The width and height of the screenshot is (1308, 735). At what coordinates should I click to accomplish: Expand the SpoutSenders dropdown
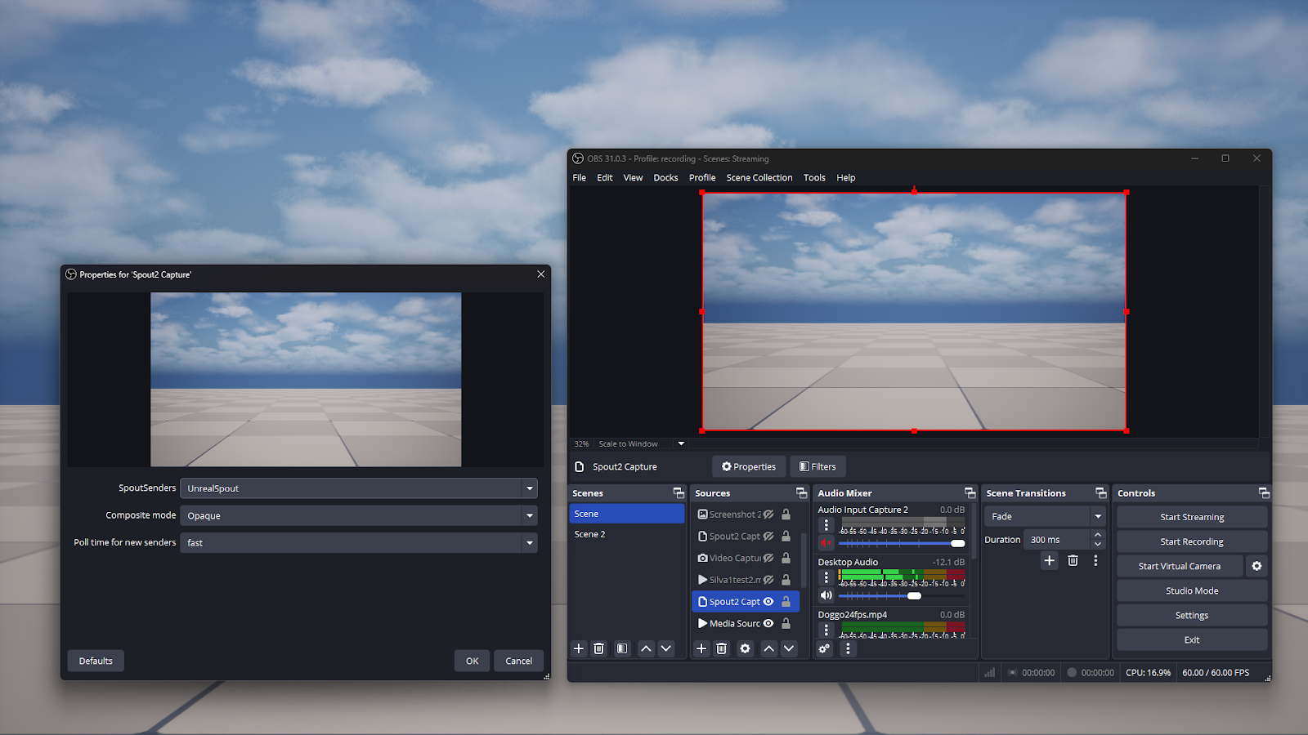tap(358, 488)
